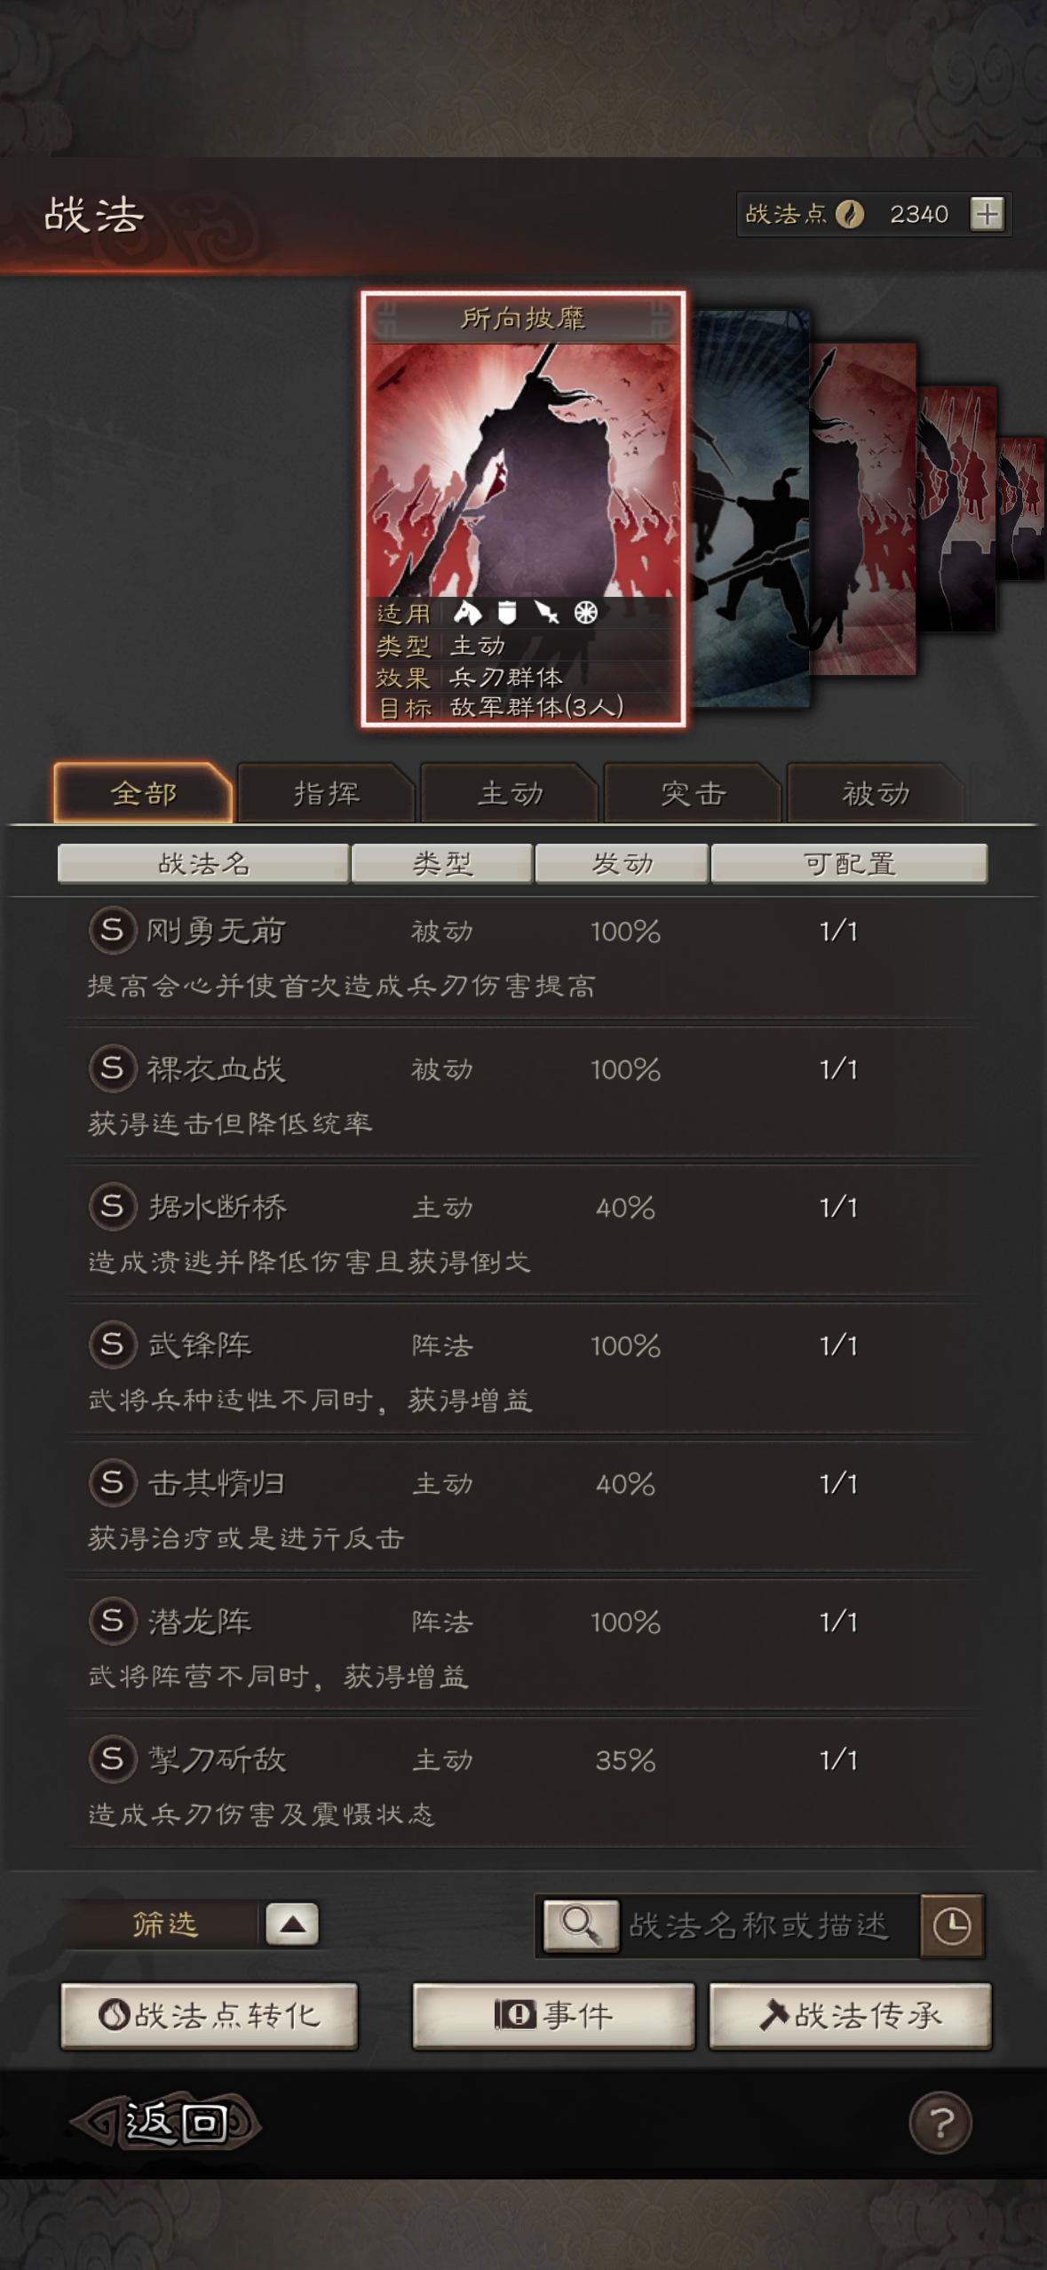Open the question mark help icon
This screenshot has height=2270, width=1047.
pos(940,2123)
